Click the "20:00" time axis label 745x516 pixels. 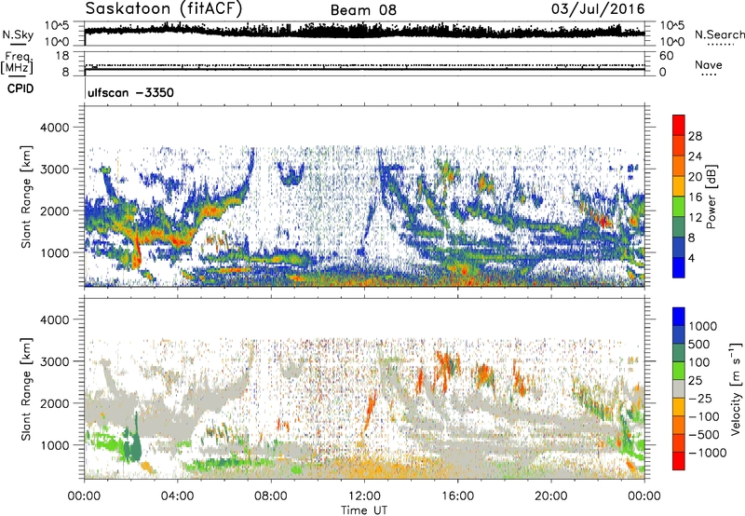pos(551,496)
